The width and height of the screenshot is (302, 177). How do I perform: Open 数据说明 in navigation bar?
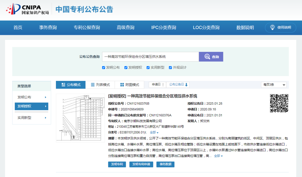(245, 27)
